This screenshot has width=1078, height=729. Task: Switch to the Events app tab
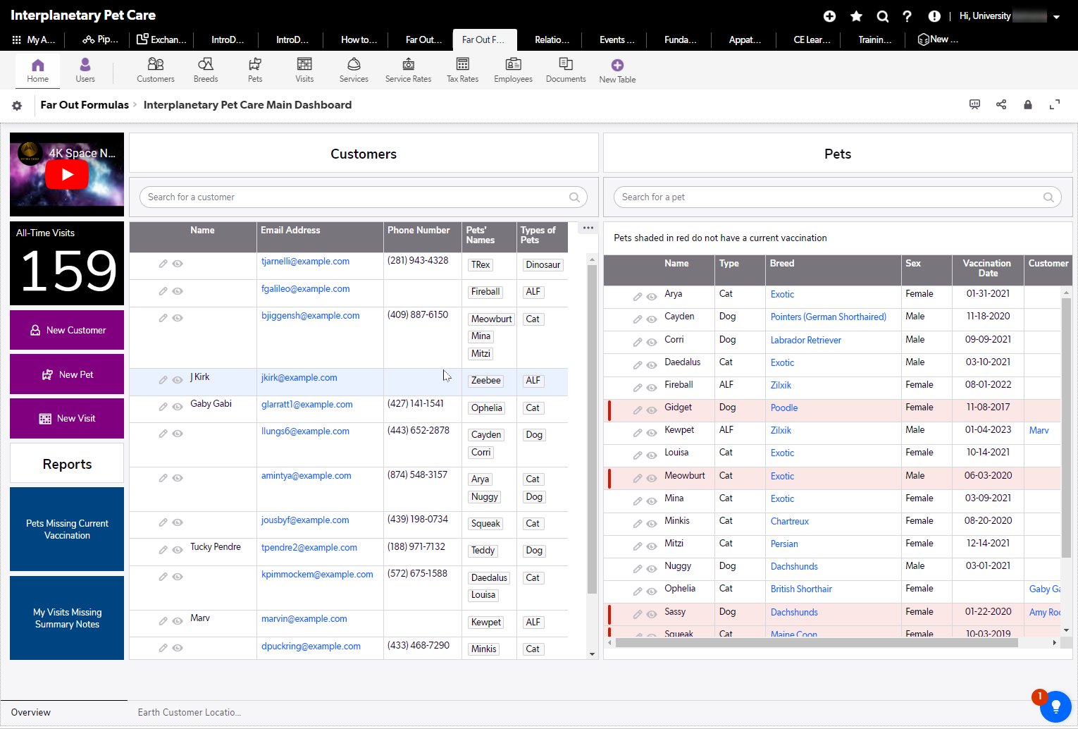click(617, 40)
